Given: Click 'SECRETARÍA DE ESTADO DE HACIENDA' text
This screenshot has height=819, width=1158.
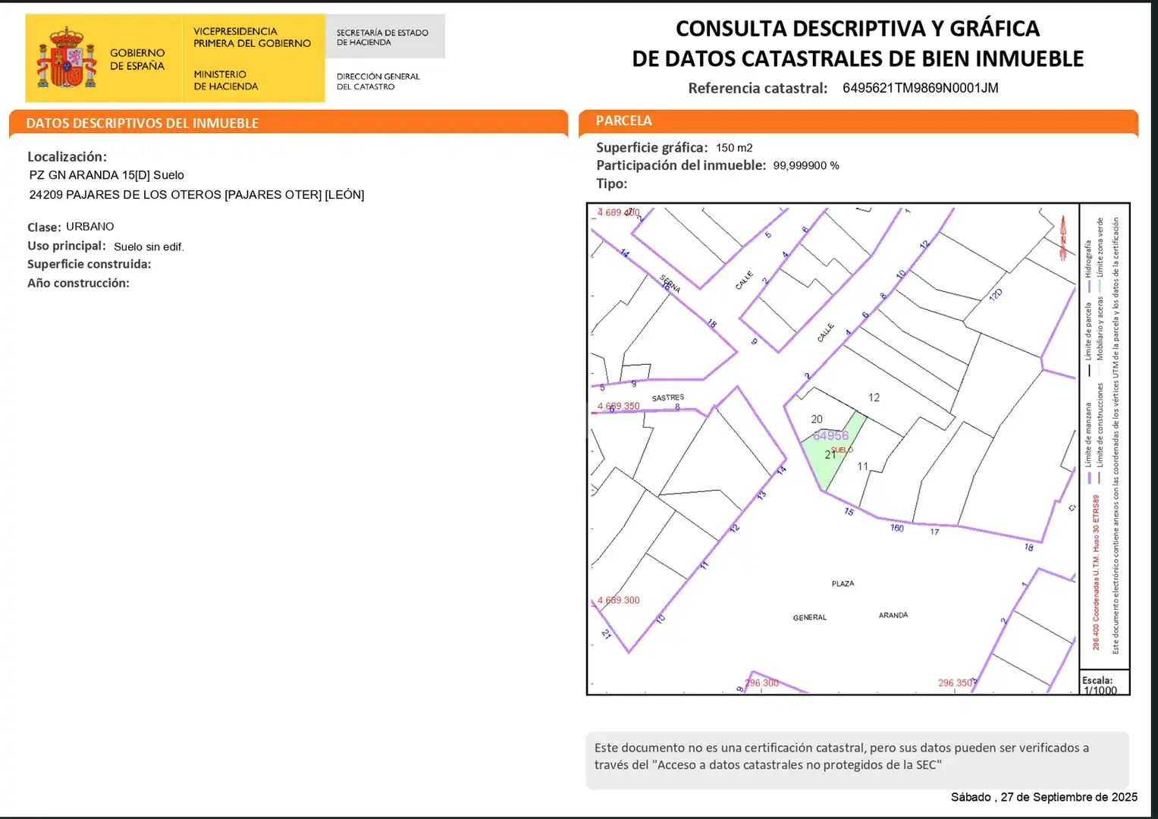Looking at the screenshot, I should coord(382,37).
